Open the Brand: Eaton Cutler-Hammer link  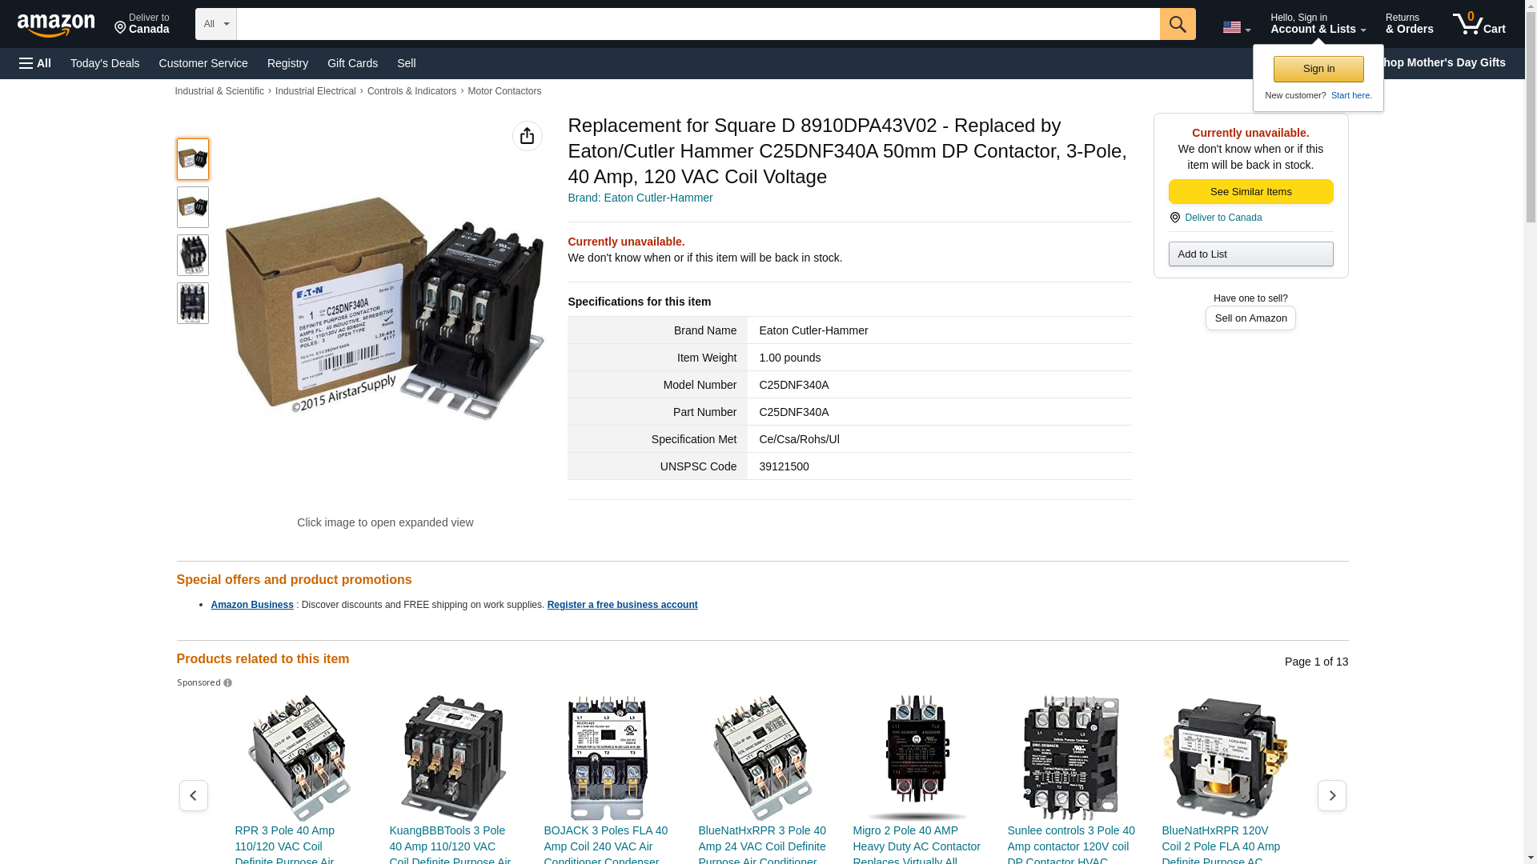point(640,198)
